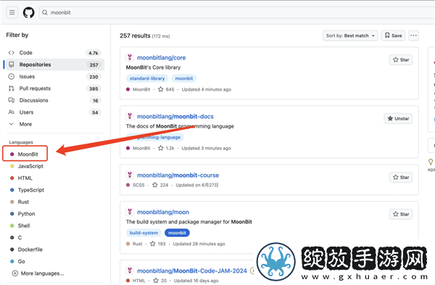Unstar the moonbitlang/moonbit-docs repository
435x285 pixels.
pos(398,119)
